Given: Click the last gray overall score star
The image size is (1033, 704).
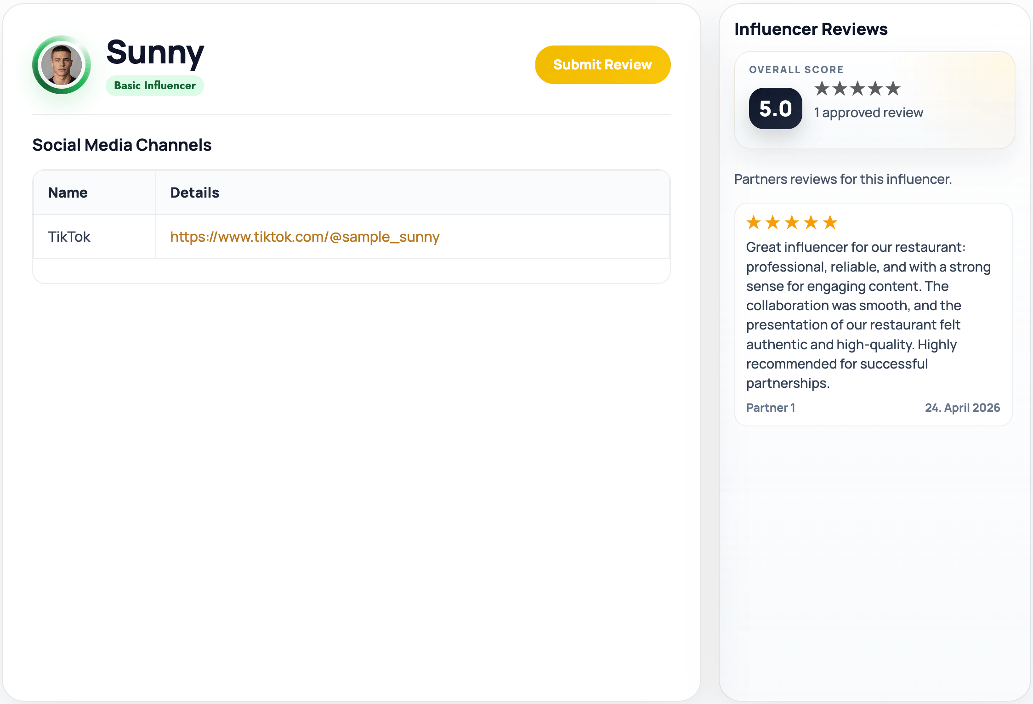Looking at the screenshot, I should [893, 88].
